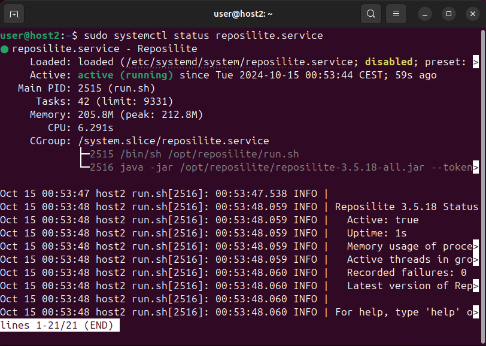The image size is (486, 346).
Task: Click the 'Uptime: 1s' log entry
Action: pos(376,233)
